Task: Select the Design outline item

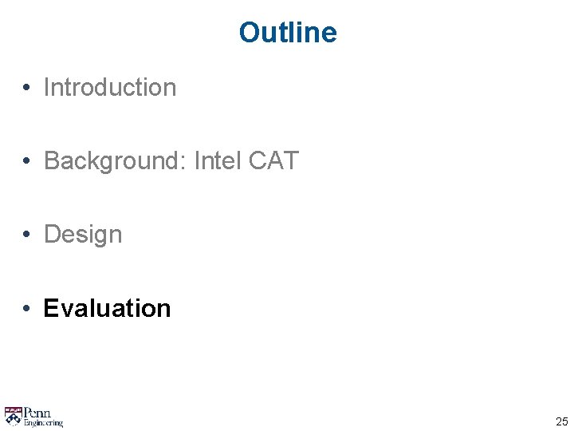Action: (83, 234)
